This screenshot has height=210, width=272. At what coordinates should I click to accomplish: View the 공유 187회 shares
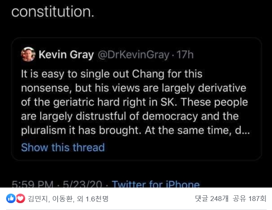click(x=250, y=199)
